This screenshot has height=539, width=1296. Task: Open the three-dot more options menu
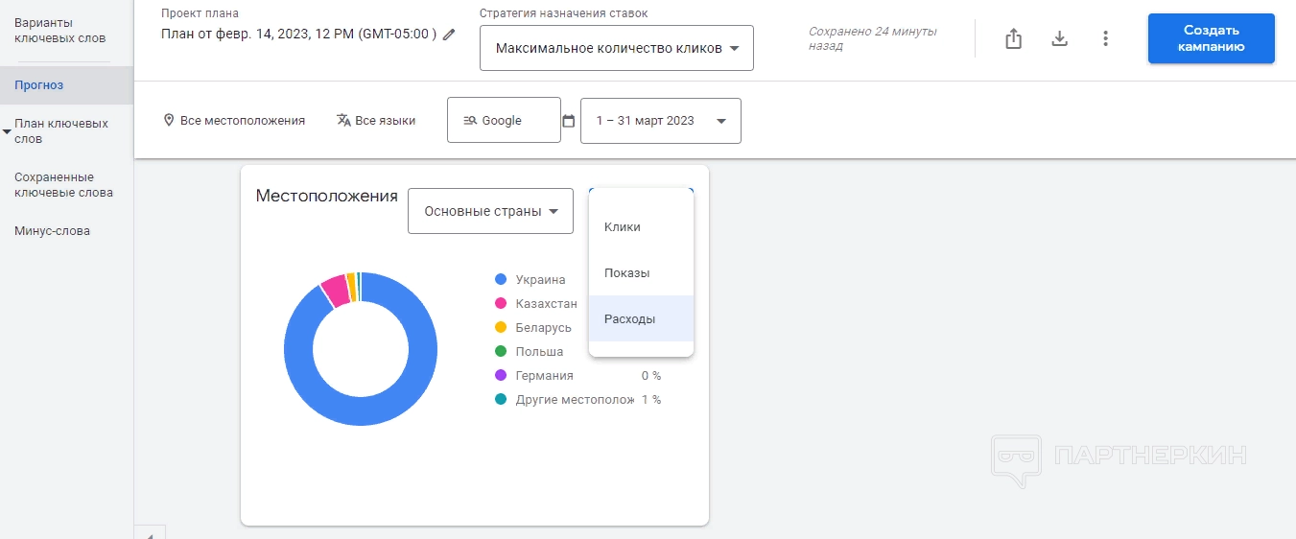tap(1105, 38)
